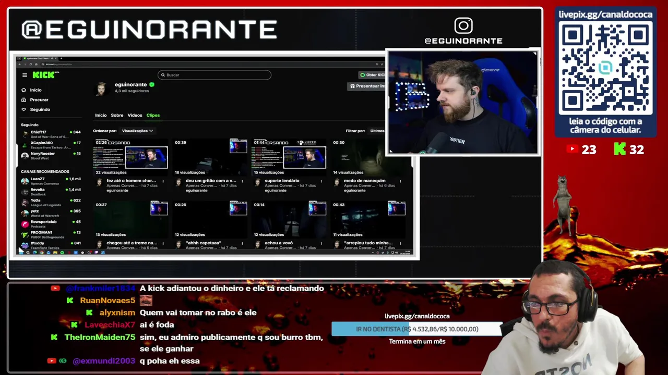Click the livepix QR code
The width and height of the screenshot is (668, 375).
[605, 68]
